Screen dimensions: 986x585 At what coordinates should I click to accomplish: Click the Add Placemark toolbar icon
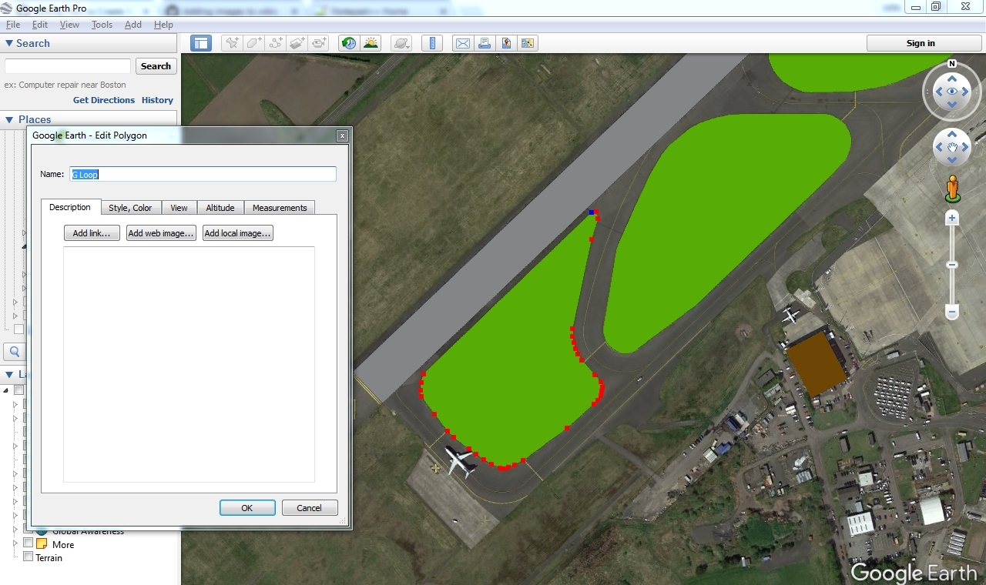tap(231, 43)
